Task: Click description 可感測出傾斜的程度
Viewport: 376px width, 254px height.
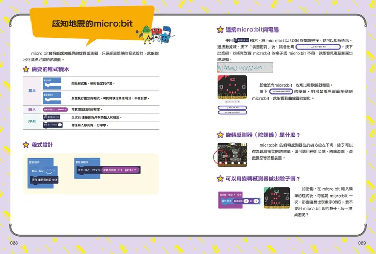Action: tap(86, 110)
